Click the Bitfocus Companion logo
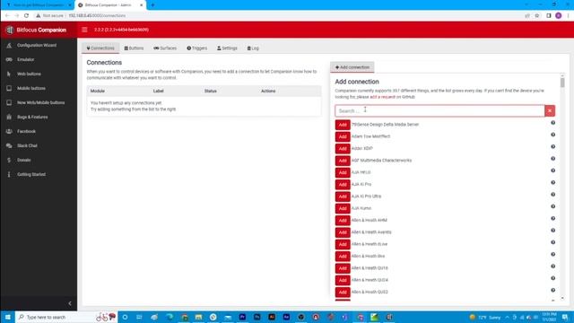The image size is (574, 323). (36, 30)
